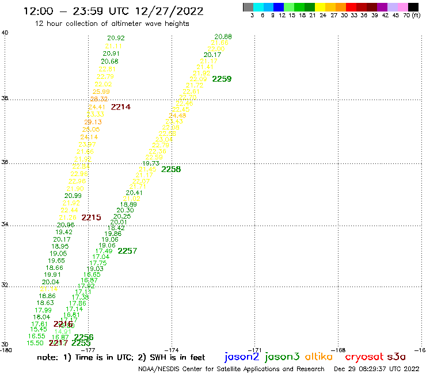Click the wave height value 19.73
Image resolution: width=426 pixels, height=374 pixels.
tap(151, 163)
